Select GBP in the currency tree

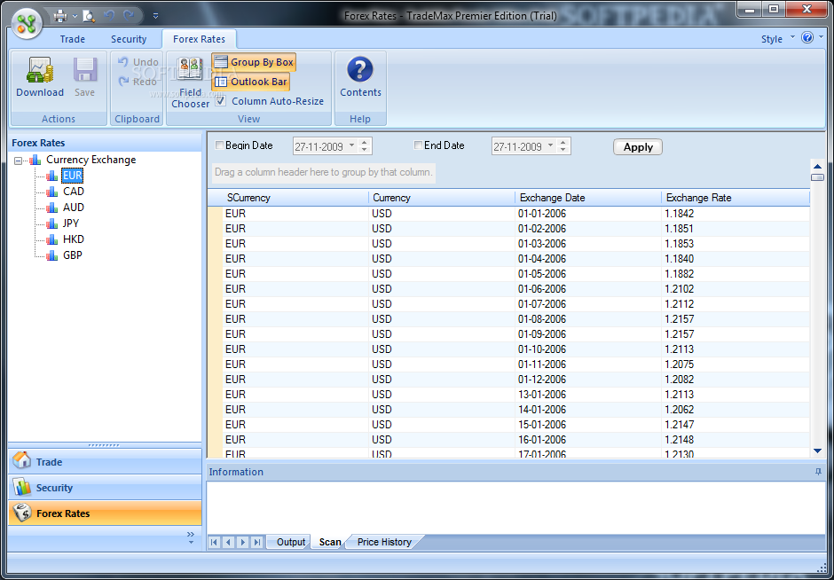tap(73, 255)
